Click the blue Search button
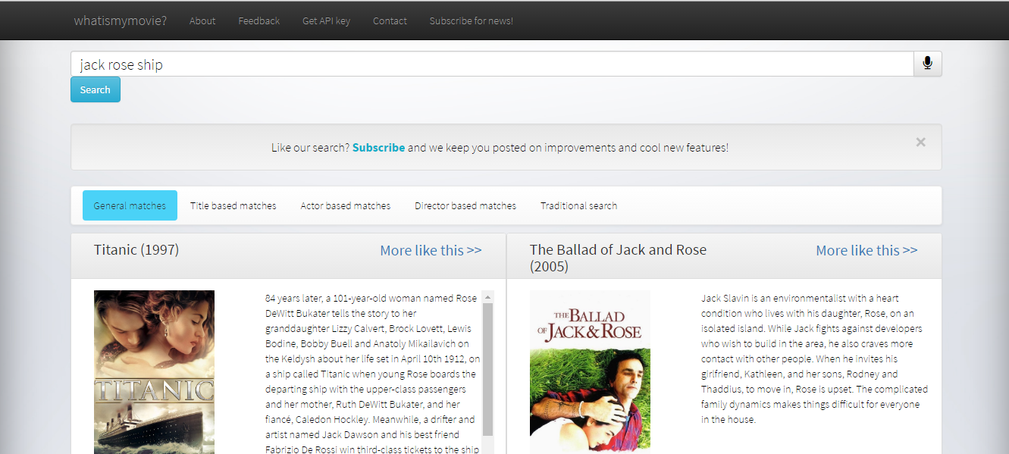 coord(96,89)
